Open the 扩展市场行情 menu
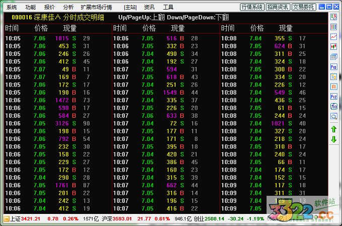342x226 pixels. (96, 7)
